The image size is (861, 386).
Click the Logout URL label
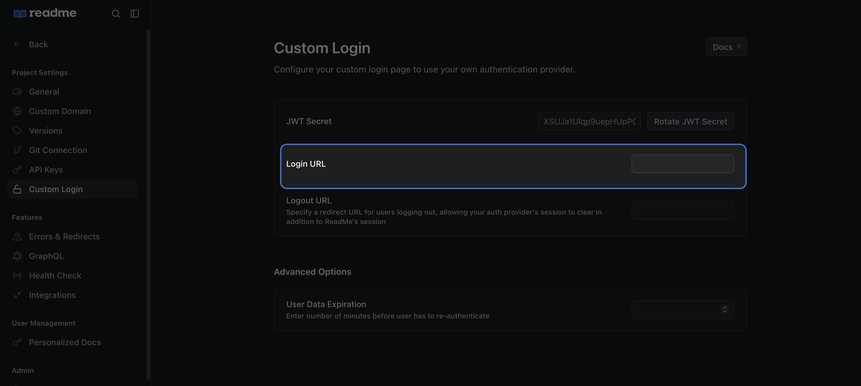309,200
